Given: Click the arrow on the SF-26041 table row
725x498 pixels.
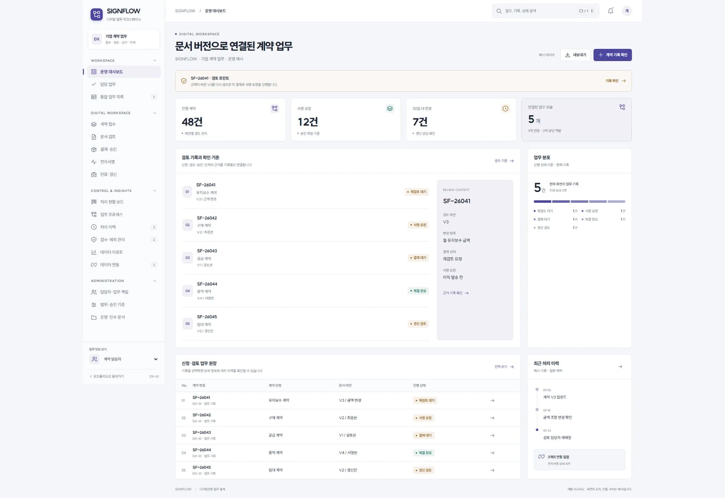Looking at the screenshot, I should click(492, 401).
